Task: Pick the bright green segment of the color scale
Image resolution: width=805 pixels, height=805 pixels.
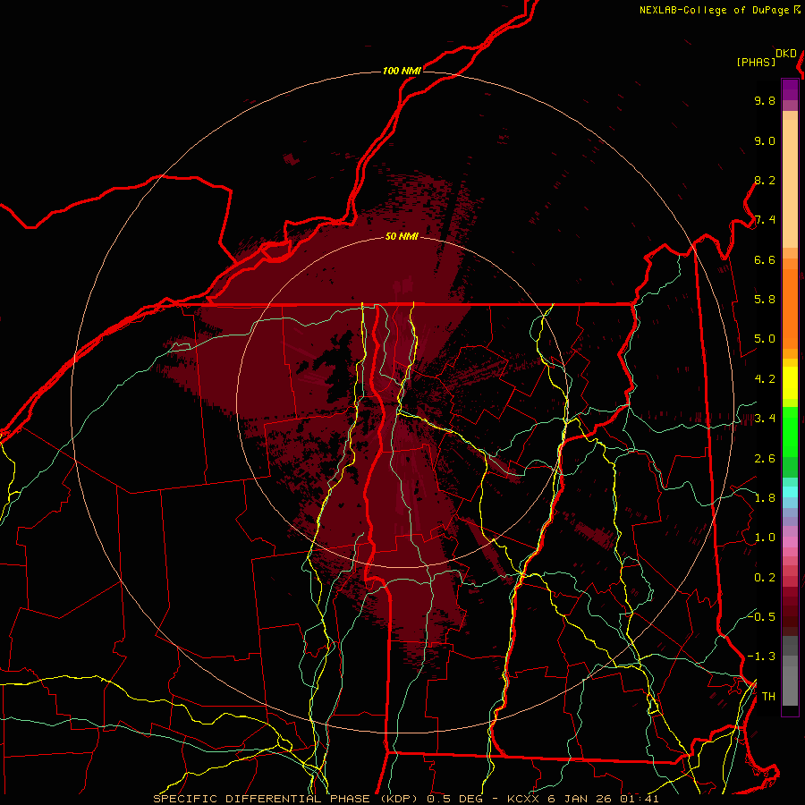Action: tap(790, 431)
